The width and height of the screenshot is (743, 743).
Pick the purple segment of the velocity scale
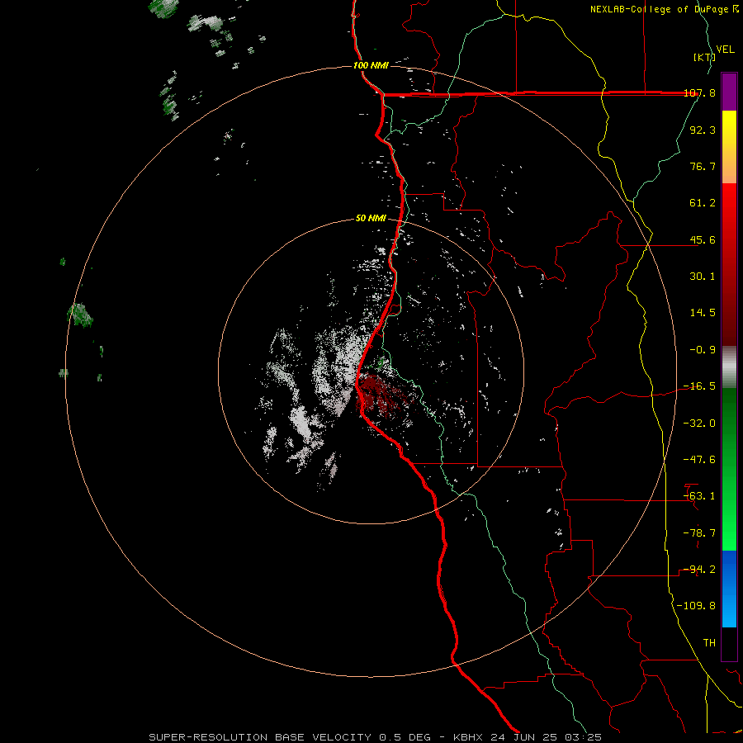729,92
